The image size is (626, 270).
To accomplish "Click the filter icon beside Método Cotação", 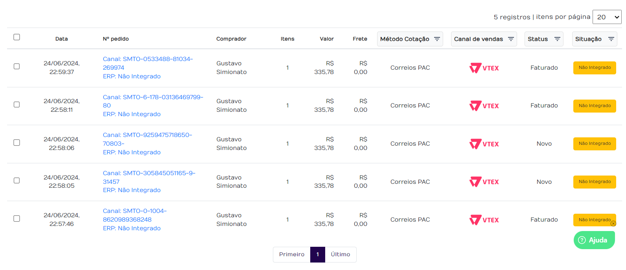I will 437,39.
